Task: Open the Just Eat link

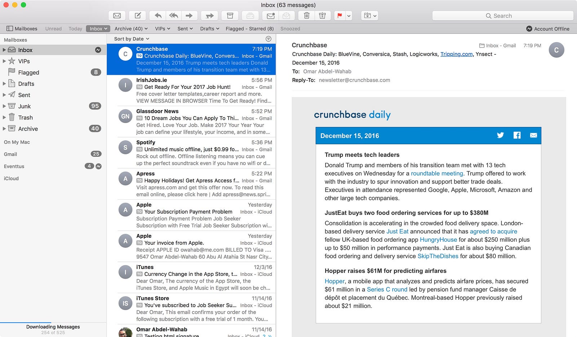Action: click(397, 231)
